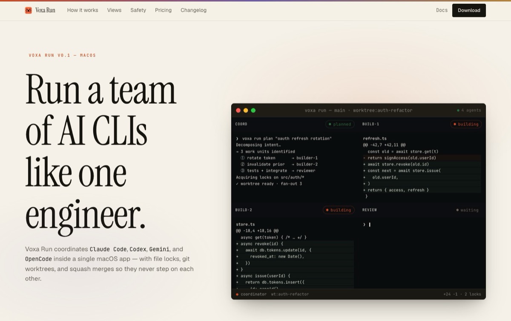This screenshot has height=321, width=511.
Task: Click the 'Codex' text in the description
Action: click(x=138, y=249)
